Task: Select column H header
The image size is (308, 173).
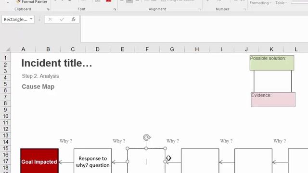Action: pyautogui.click(x=197, y=49)
